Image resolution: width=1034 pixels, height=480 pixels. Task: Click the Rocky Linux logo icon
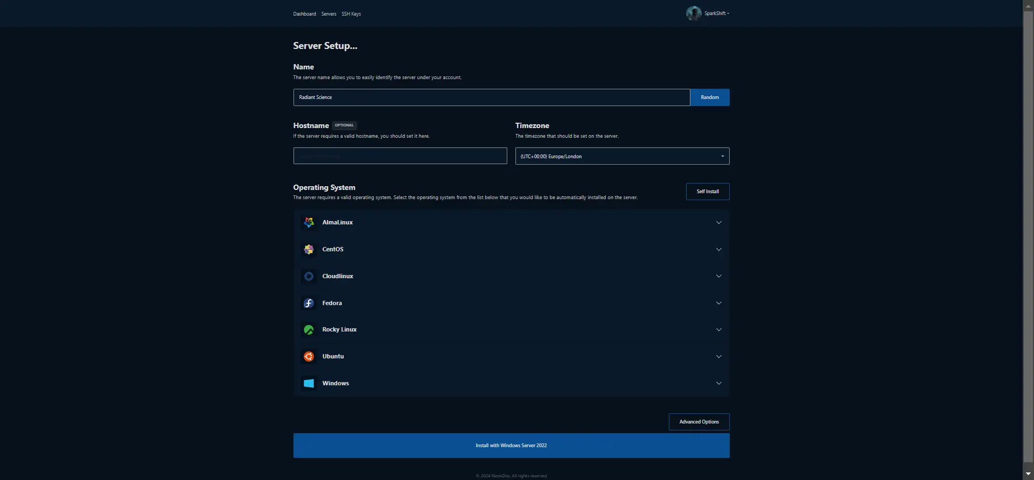click(x=309, y=330)
